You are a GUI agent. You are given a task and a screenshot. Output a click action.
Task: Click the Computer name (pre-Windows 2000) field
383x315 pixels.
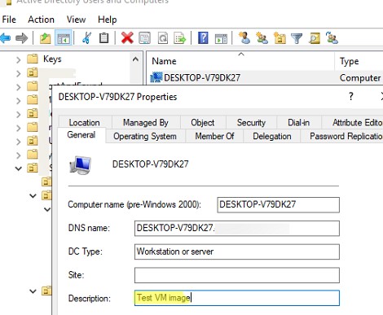278,204
